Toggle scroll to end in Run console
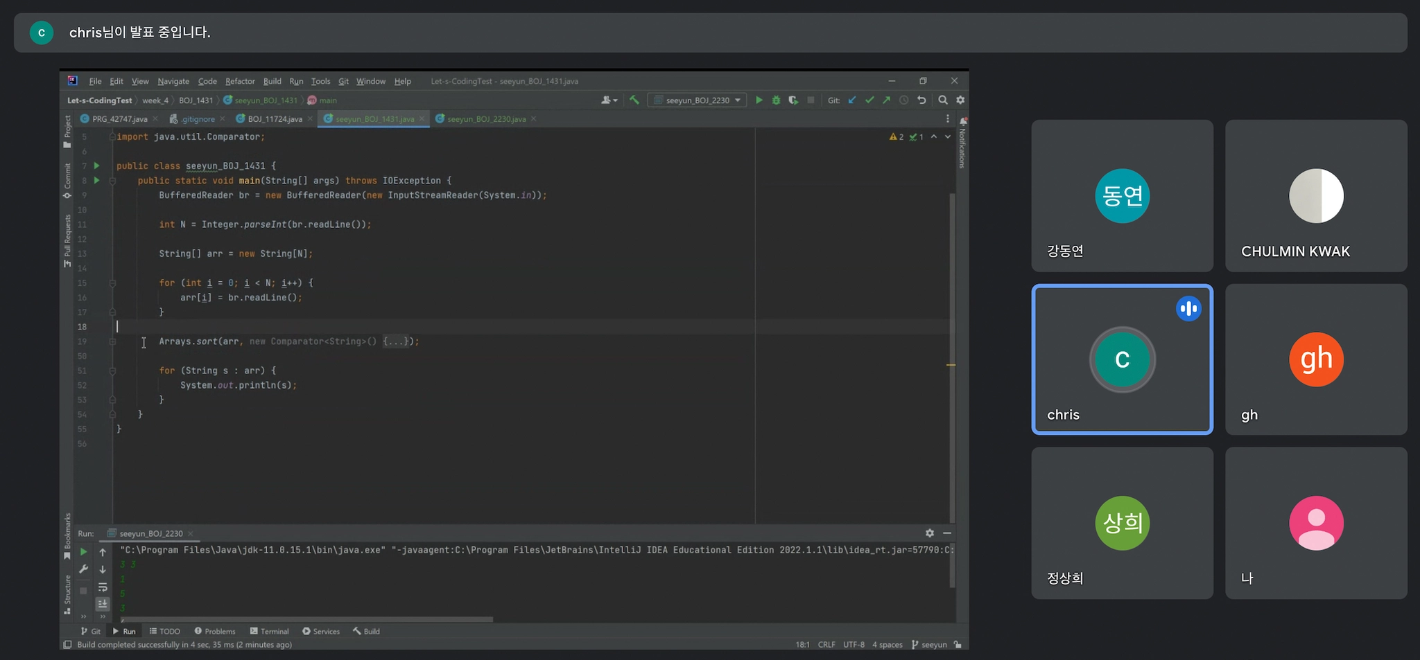Image resolution: width=1420 pixels, height=660 pixels. 103,604
